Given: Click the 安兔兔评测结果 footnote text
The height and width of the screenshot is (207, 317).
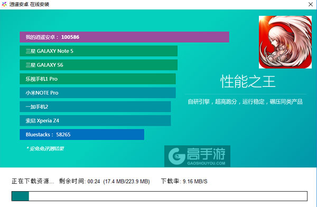Looking at the screenshot, I should (x=45, y=149).
